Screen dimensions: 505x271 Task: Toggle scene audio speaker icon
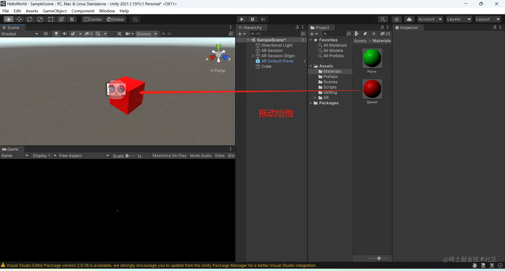click(x=64, y=34)
